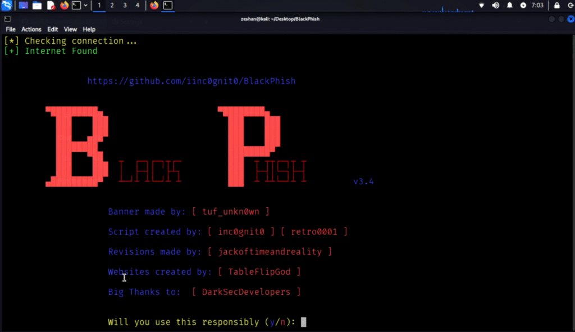
Task: Switch to workspace 3
Action: [125, 5]
